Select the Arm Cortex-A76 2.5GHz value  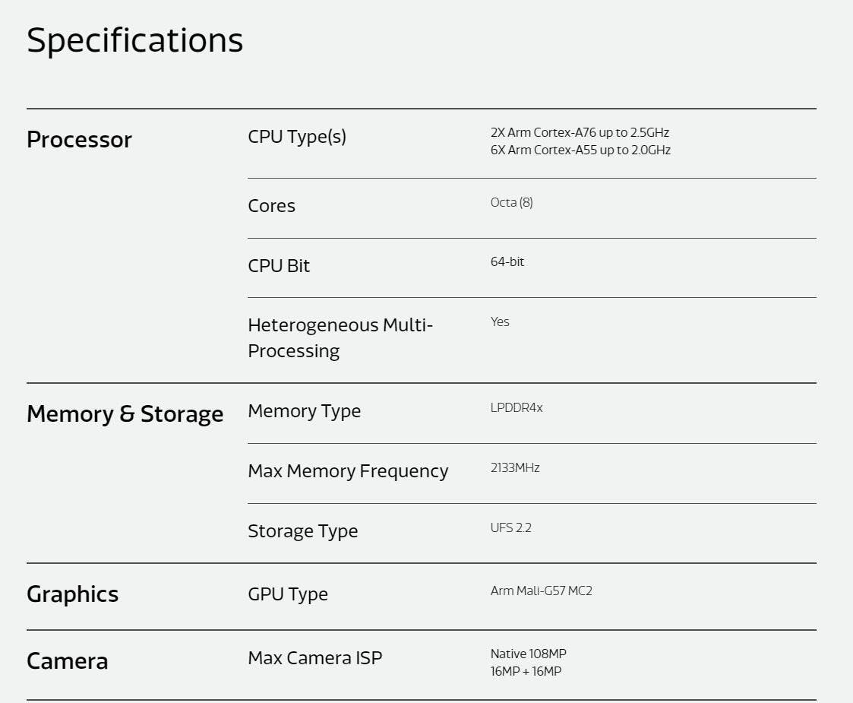coord(580,132)
